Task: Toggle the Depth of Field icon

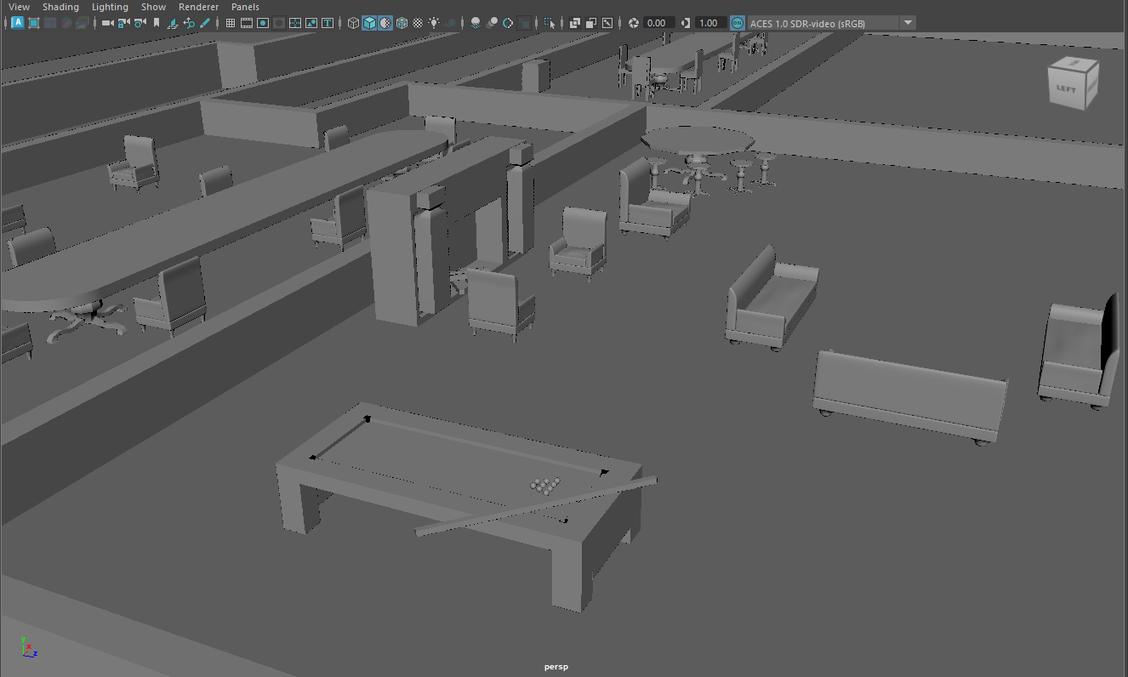Action: 525,23
